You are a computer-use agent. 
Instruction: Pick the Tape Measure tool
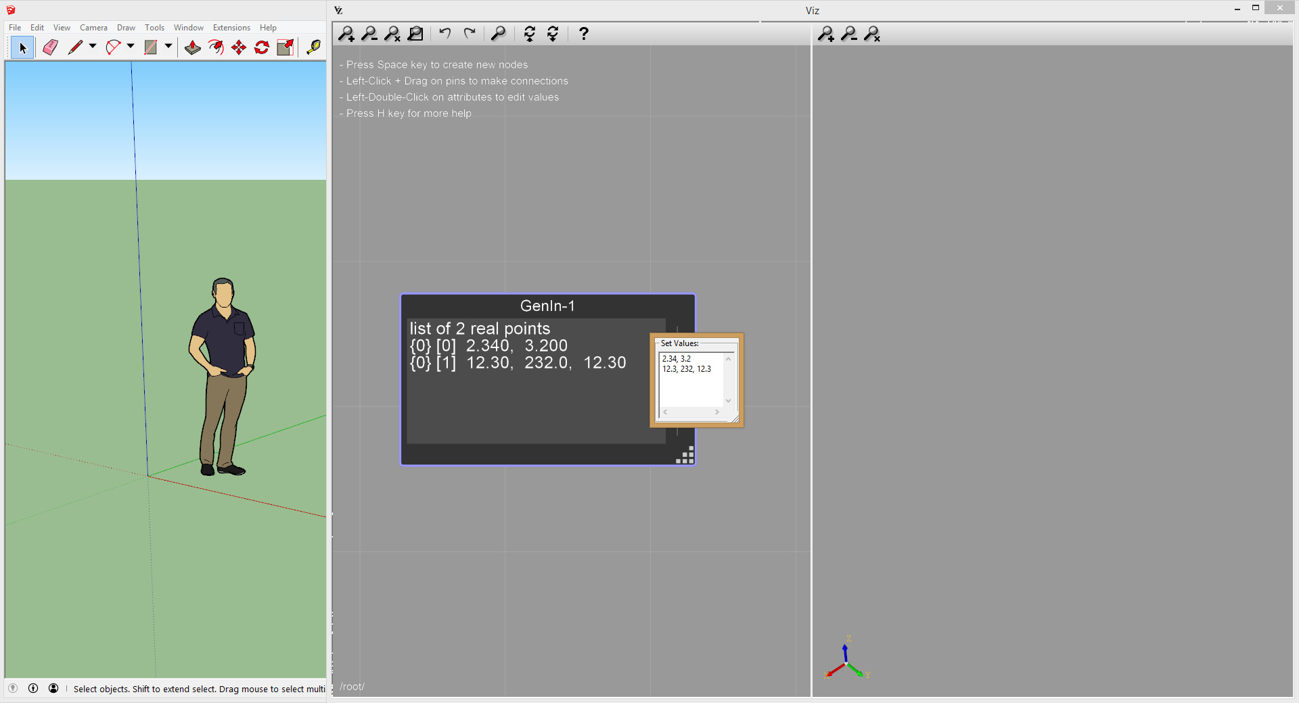tap(313, 47)
